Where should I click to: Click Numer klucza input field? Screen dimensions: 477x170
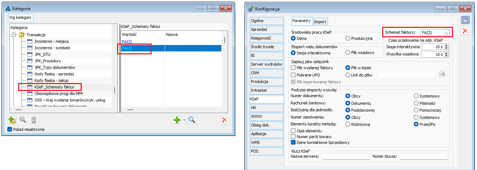coord(424,157)
